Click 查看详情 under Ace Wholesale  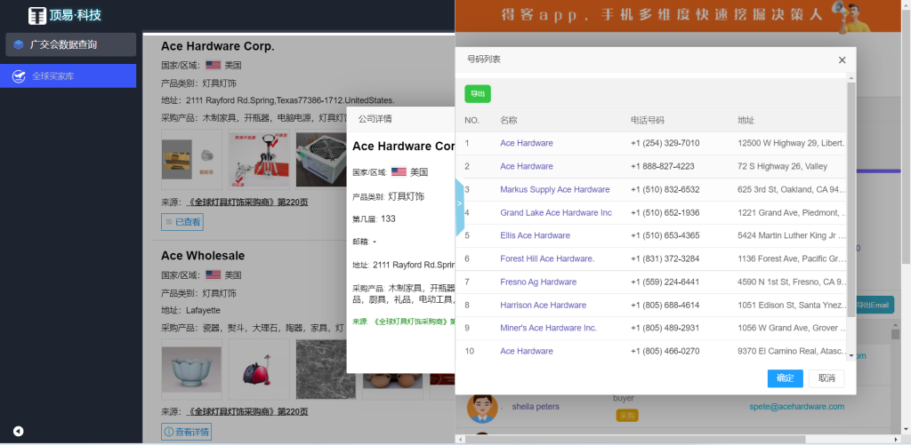pyautogui.click(x=187, y=433)
